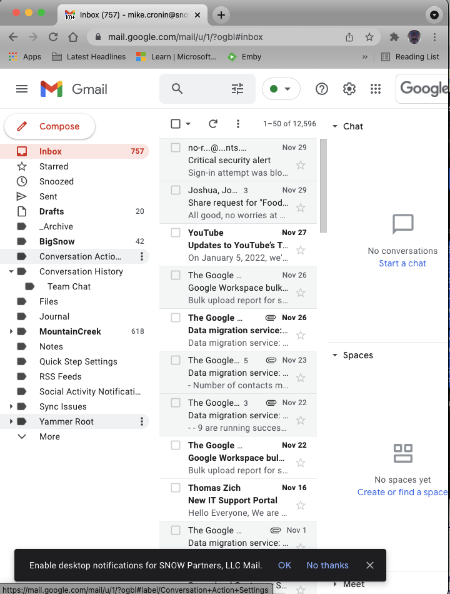Collapse the Chat section

335,126
